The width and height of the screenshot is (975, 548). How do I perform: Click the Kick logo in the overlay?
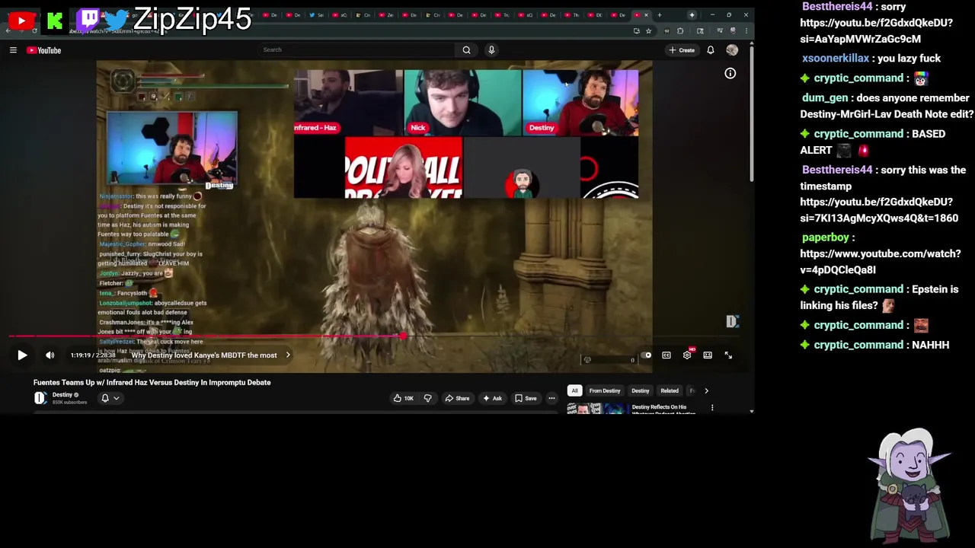[54, 21]
